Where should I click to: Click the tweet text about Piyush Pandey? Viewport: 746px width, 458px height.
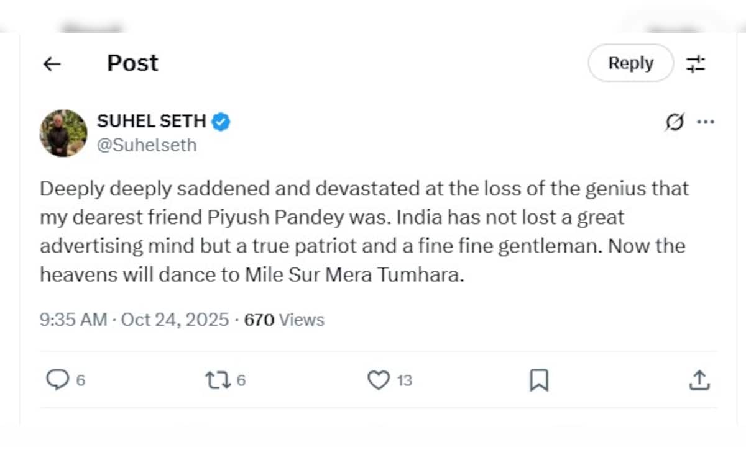[364, 231]
